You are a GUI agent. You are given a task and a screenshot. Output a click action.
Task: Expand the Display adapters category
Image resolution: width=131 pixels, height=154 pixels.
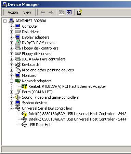[x=11, y=37]
